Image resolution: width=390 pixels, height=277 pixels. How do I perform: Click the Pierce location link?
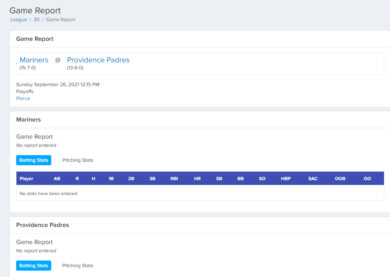click(x=23, y=98)
